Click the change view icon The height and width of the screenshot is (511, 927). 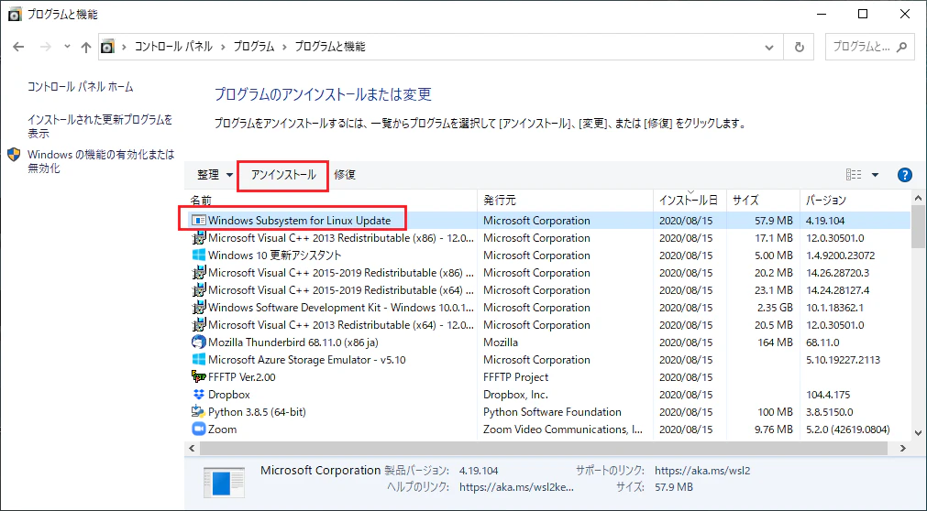tap(854, 175)
